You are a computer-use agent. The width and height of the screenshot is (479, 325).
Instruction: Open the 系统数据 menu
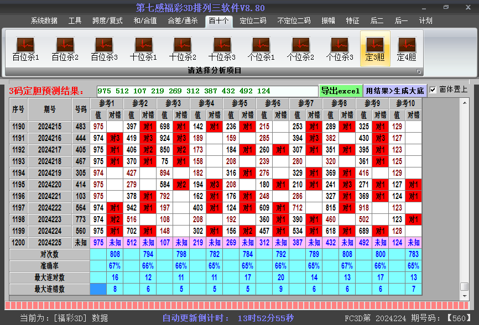(x=44, y=21)
